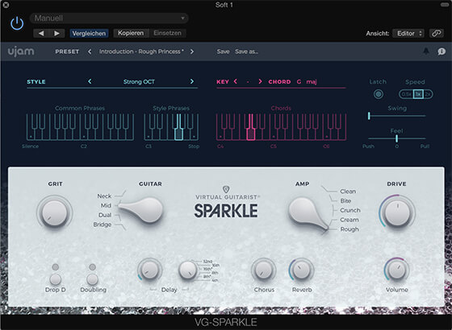Click the Delay amount knob
Image resolution: width=452 pixels, height=330 pixels.
coord(149,270)
